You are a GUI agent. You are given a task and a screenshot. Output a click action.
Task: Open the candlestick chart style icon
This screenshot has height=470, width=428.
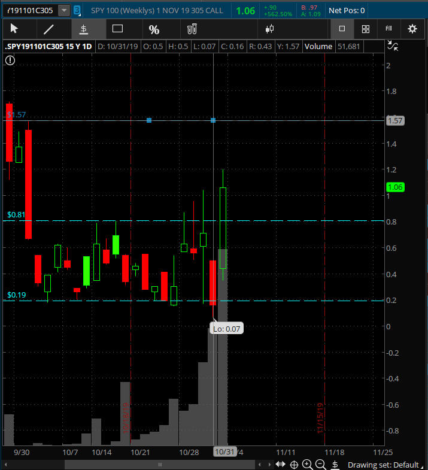click(x=269, y=29)
